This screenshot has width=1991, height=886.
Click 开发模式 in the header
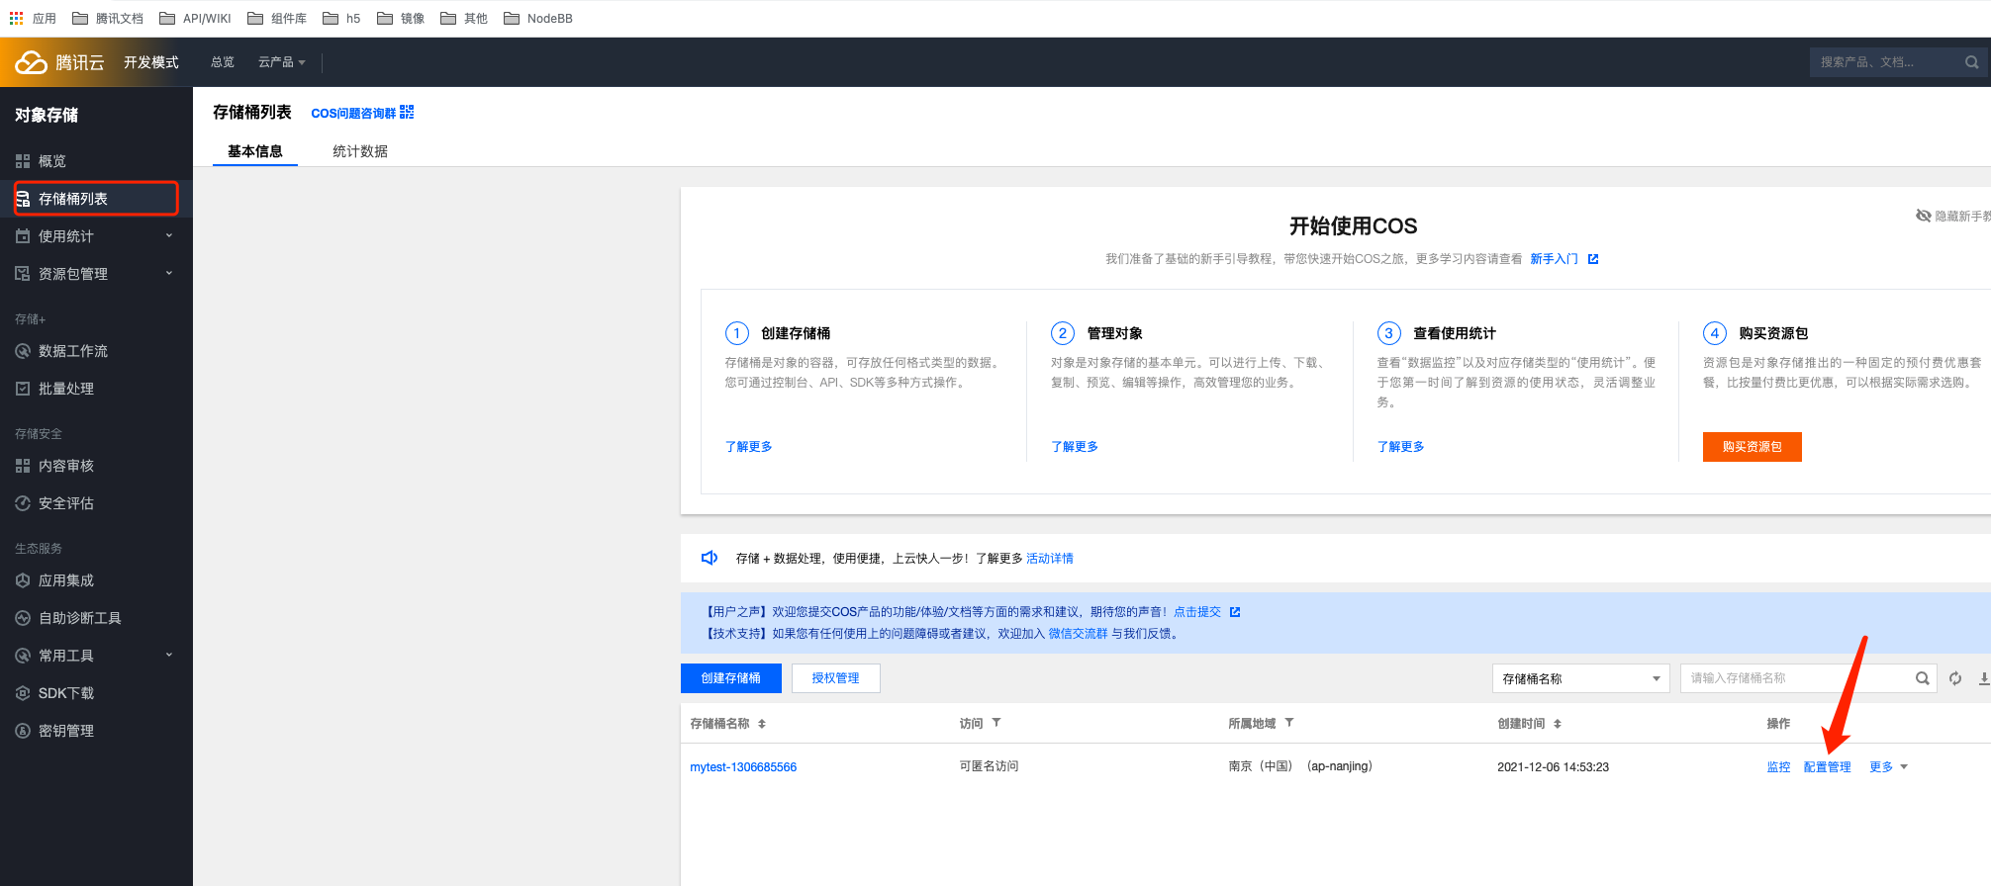(x=151, y=62)
